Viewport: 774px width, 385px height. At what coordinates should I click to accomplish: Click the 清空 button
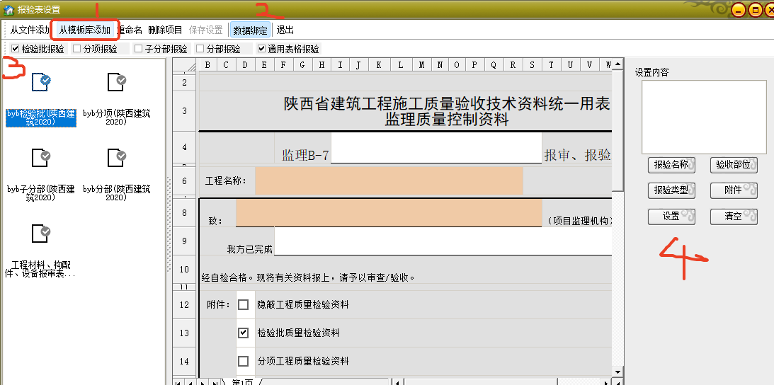click(734, 216)
